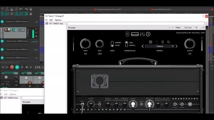
Task: Click the comment field above No preset
Action: click(x=136, y=24)
